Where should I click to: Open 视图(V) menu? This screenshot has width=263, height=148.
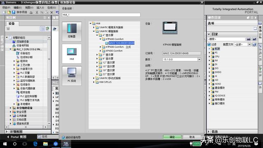[29, 7]
